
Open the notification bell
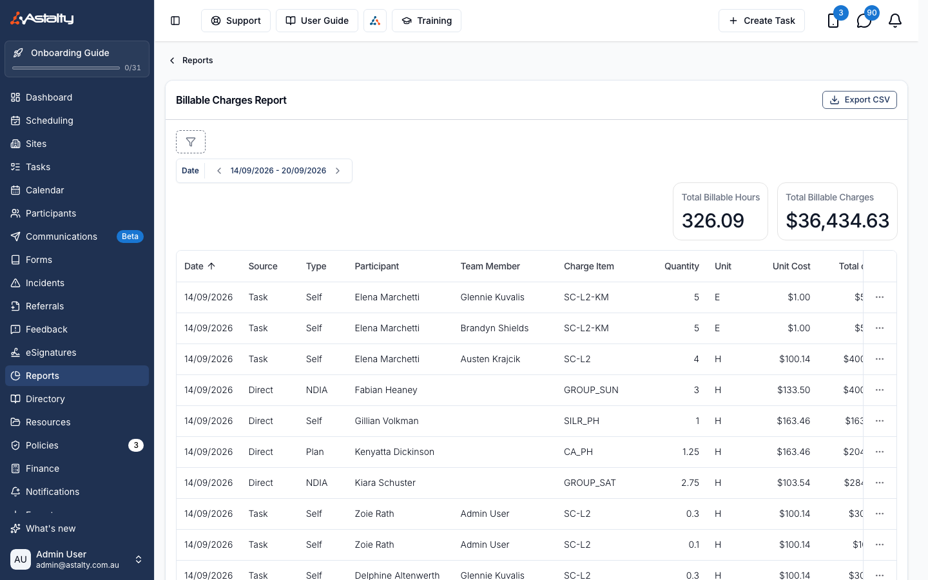click(895, 21)
